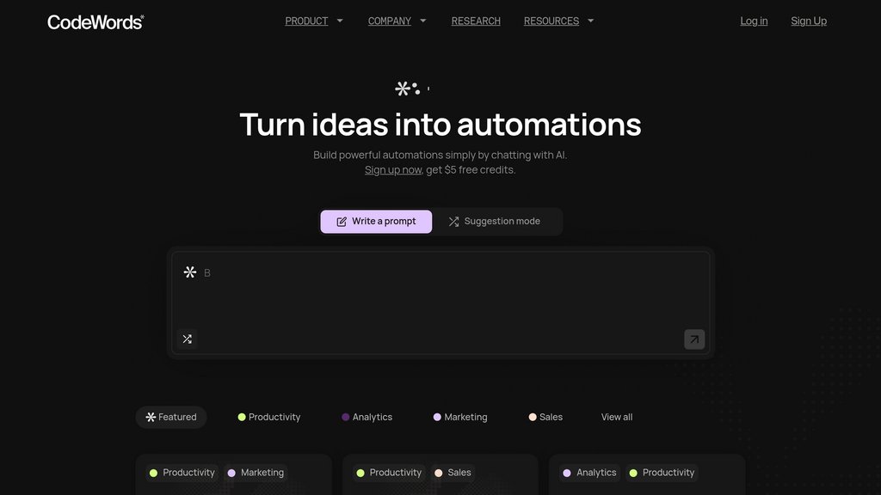Click the pencil icon on Write a prompt
This screenshot has width=881, height=495.
pos(342,222)
